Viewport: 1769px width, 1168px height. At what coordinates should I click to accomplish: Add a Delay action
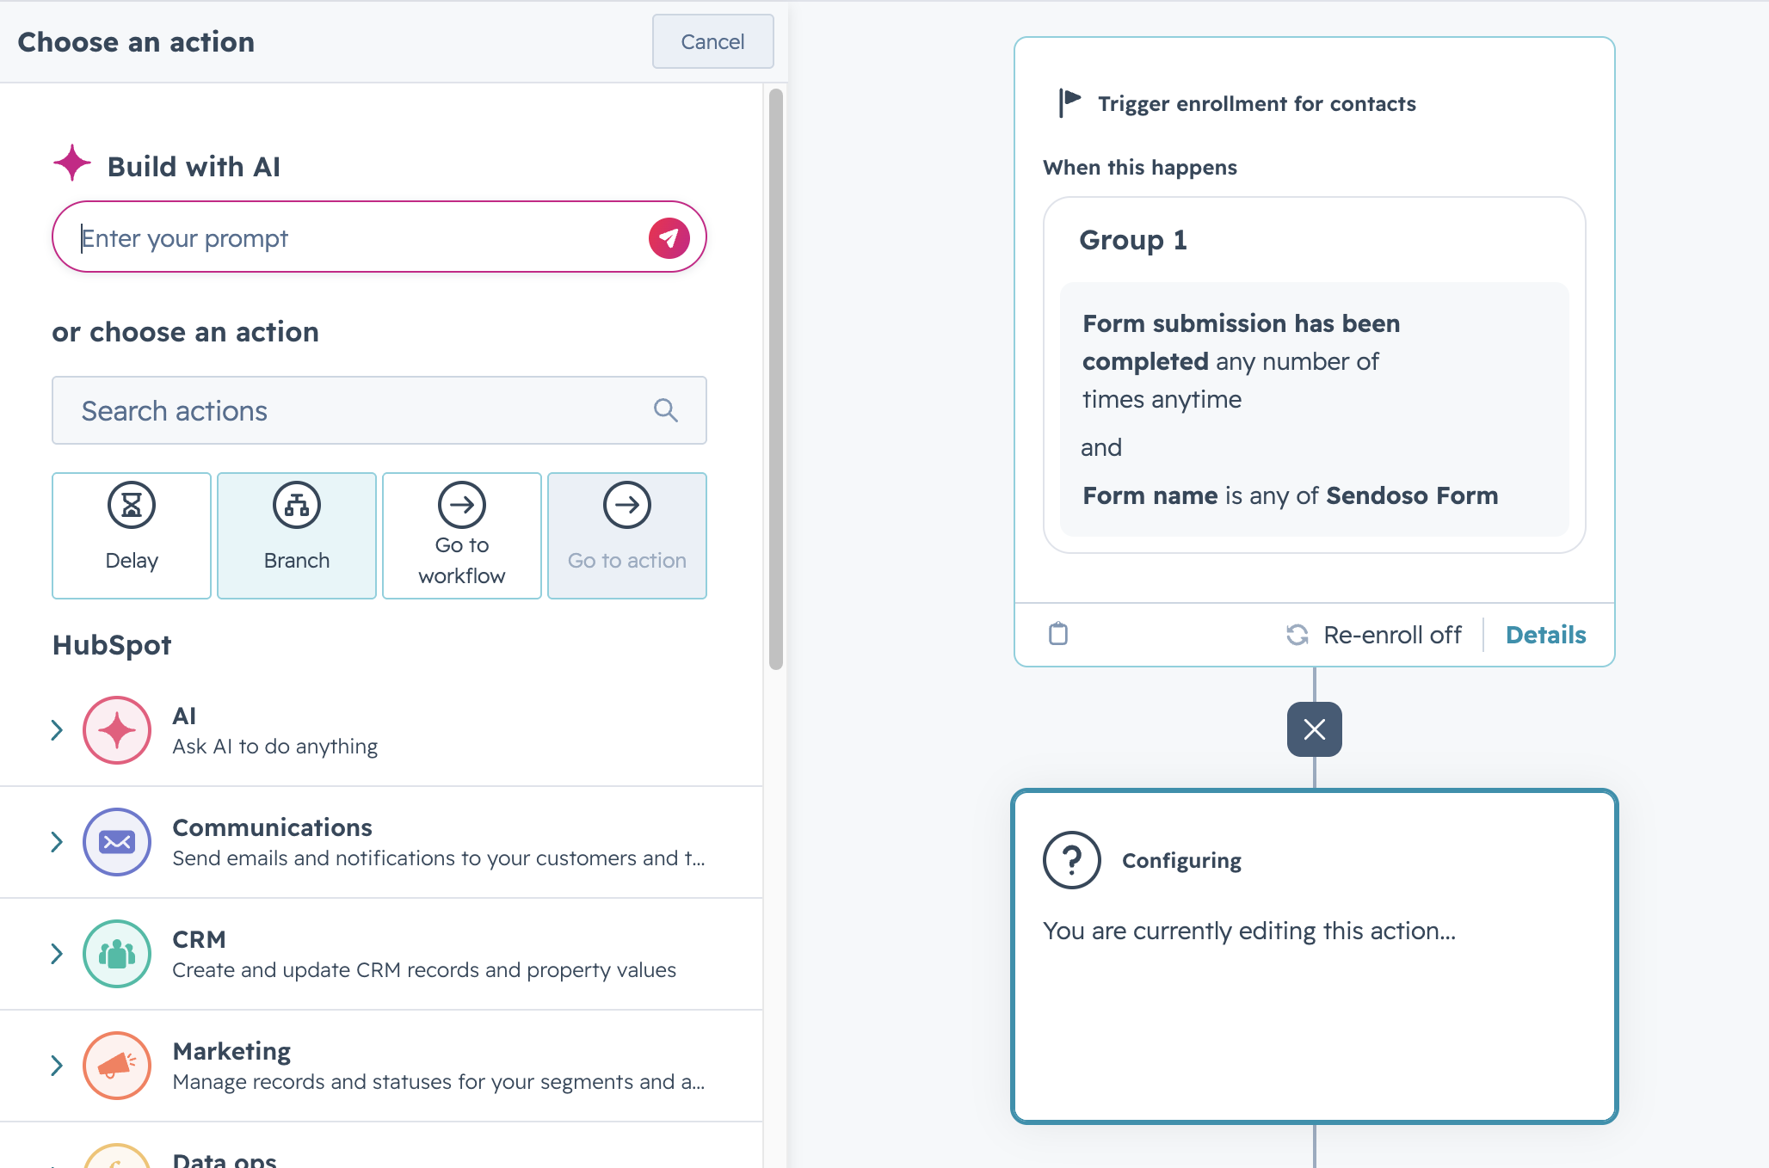[132, 535]
